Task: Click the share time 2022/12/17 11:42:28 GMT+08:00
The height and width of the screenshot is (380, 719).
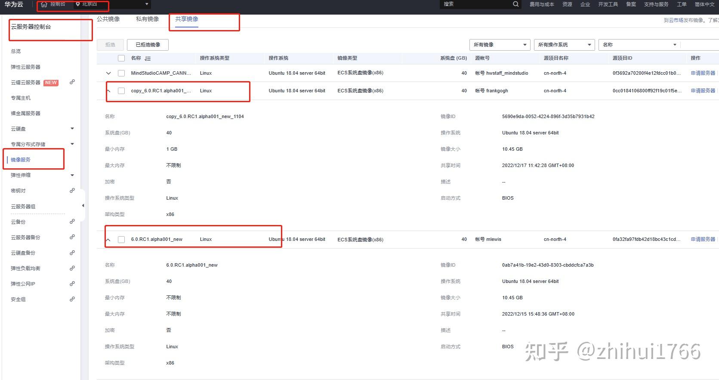Action: click(538, 165)
